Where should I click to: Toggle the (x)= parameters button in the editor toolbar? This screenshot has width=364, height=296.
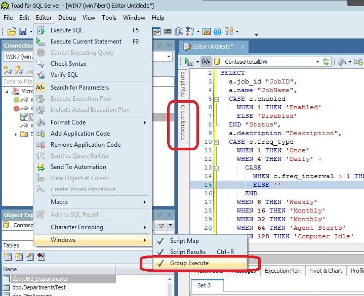(x=206, y=62)
